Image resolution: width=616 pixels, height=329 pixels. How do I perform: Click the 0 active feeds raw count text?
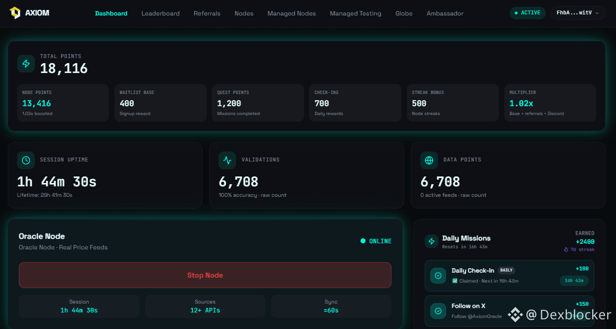pyautogui.click(x=453, y=195)
